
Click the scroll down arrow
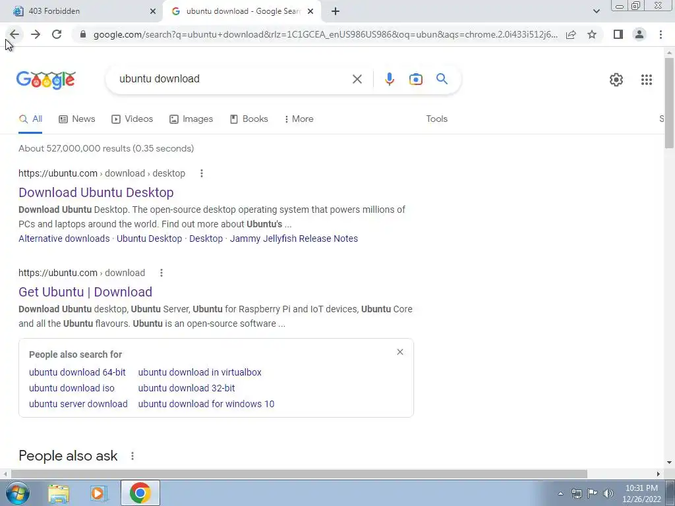click(669, 463)
